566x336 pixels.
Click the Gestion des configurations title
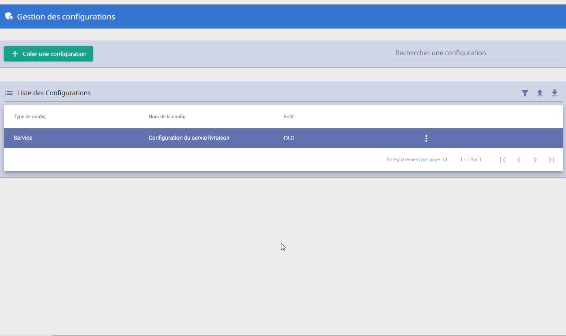click(x=66, y=17)
